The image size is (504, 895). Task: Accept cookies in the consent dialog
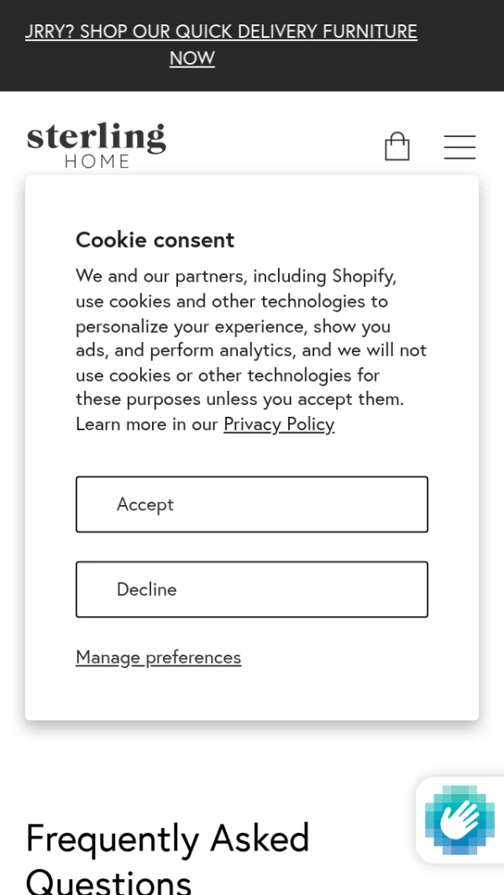tap(252, 504)
